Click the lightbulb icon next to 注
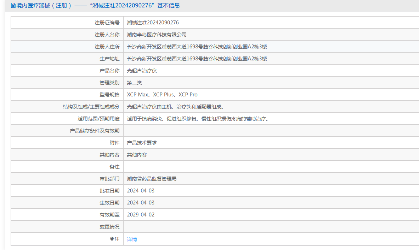The image size is (419, 250). 112,239
